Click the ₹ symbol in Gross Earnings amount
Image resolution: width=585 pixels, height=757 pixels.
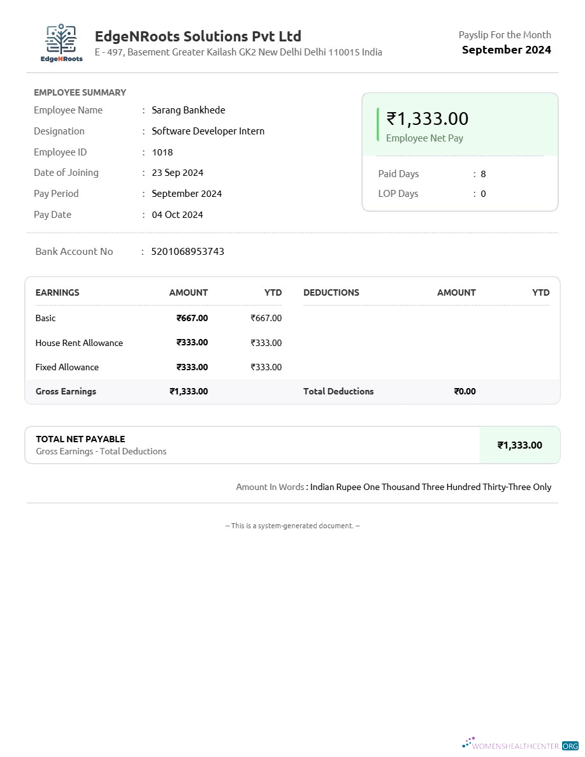coord(172,391)
